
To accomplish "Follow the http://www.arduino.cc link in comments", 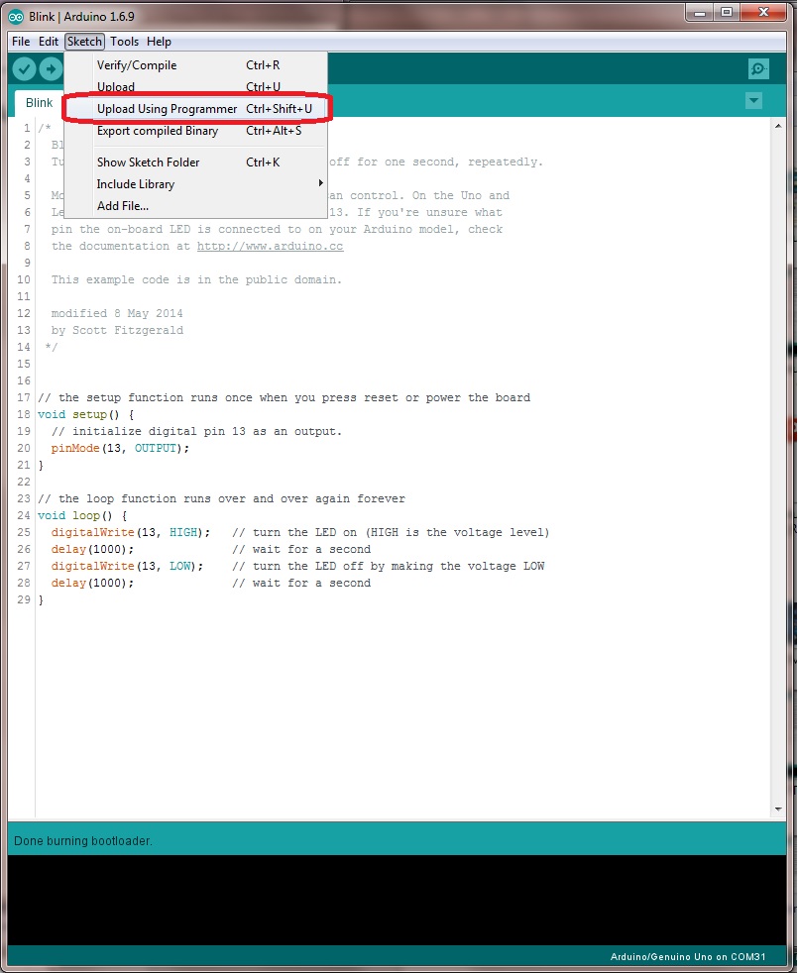I will 271,246.
